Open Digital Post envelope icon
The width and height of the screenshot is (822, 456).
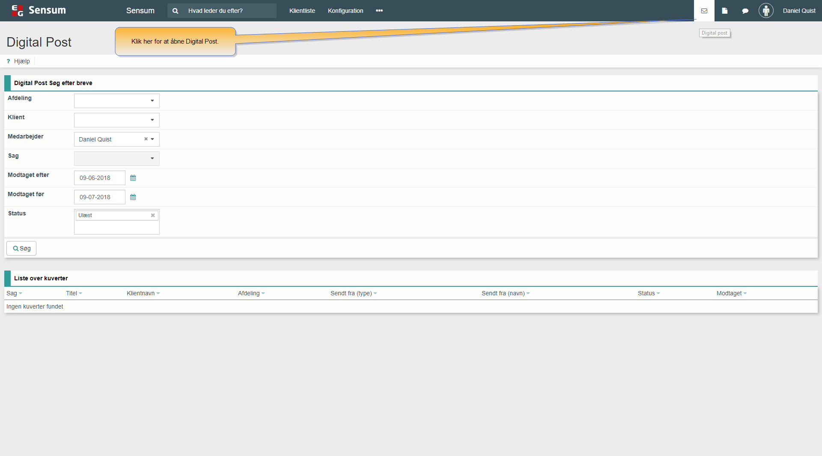point(704,11)
